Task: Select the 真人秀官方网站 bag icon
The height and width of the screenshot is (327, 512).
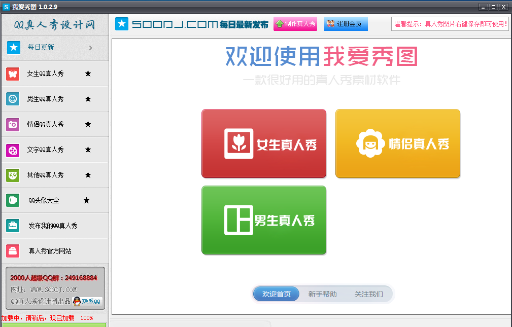Action: coord(12,251)
